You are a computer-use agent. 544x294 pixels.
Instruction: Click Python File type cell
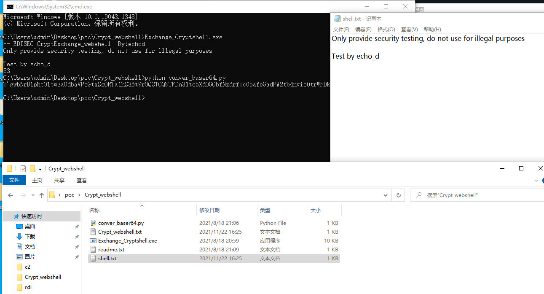[x=273, y=223]
